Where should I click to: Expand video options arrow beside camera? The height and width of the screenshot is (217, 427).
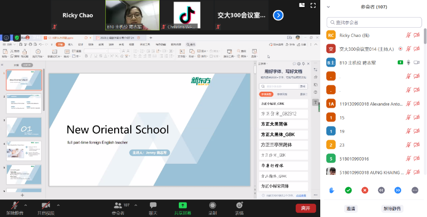coord(58,205)
